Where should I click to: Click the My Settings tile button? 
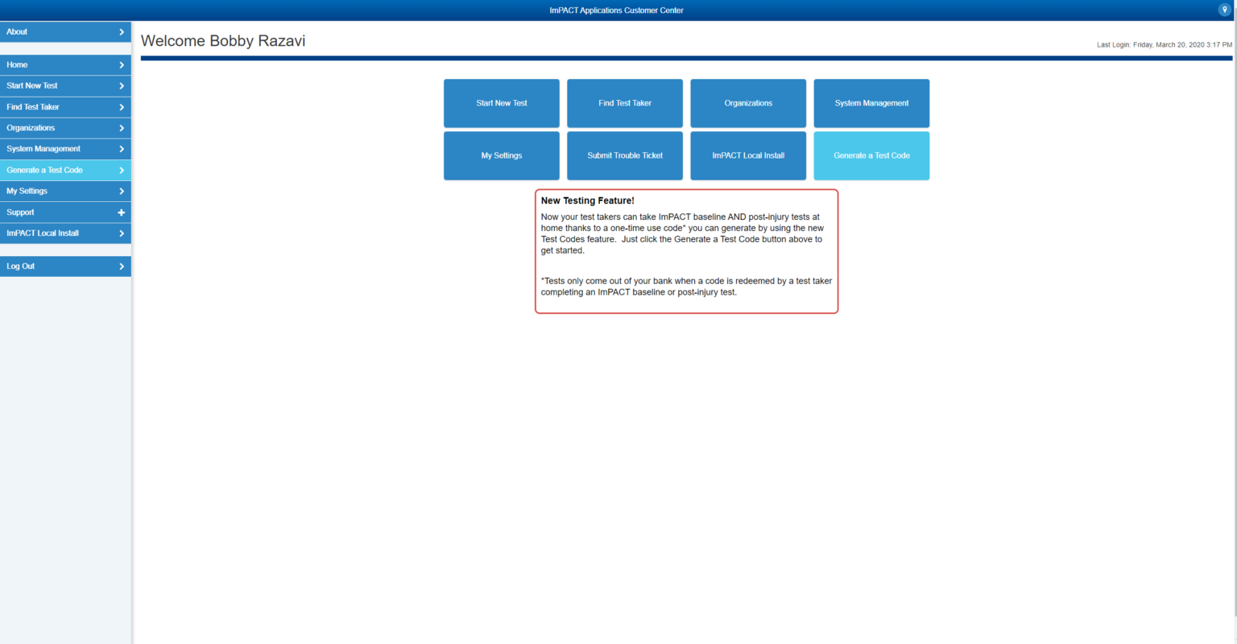click(502, 155)
